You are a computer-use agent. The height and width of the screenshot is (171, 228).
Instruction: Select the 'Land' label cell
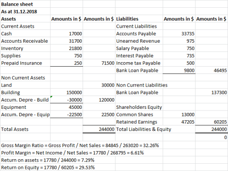tap(25, 85)
